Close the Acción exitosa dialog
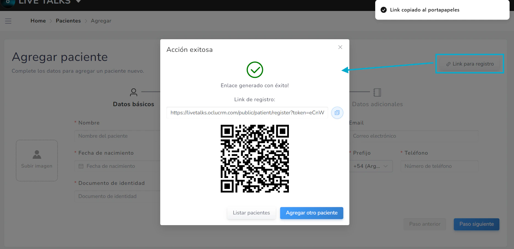Viewport: 514px width, 249px height. [340, 47]
